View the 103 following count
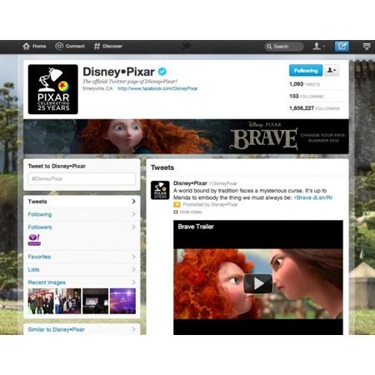 click(306, 97)
